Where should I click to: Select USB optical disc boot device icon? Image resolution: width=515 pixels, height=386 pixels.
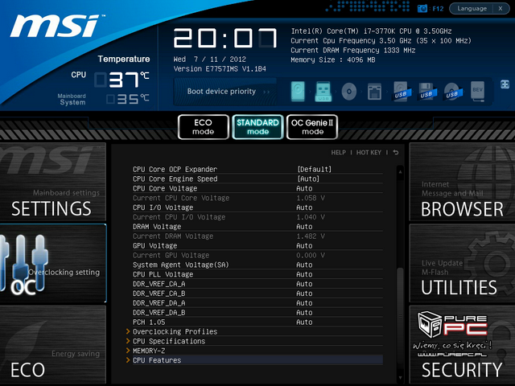click(x=453, y=92)
